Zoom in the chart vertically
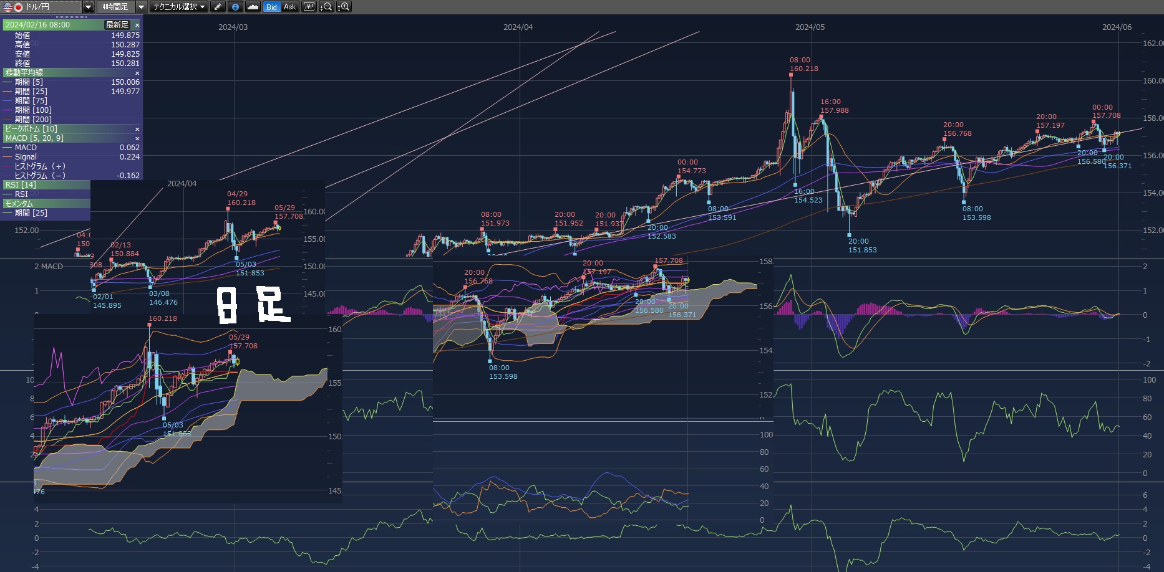The width and height of the screenshot is (1164, 572). [344, 7]
